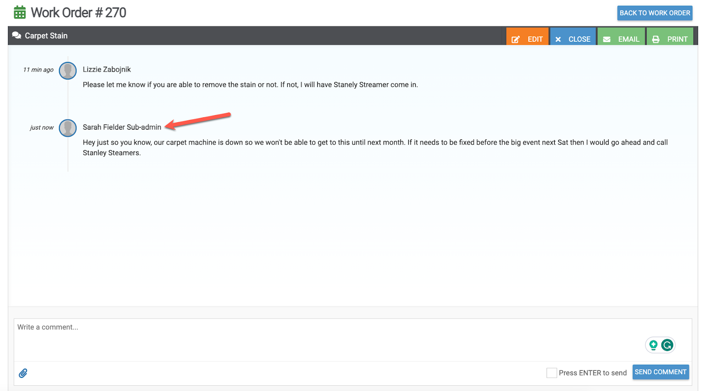Screen dimensions: 703x391
Task: Click the chat bubbles icon next to Carpet Stain
Action: (17, 36)
